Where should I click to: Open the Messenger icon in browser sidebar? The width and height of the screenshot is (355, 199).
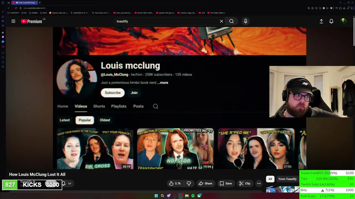tap(3, 41)
